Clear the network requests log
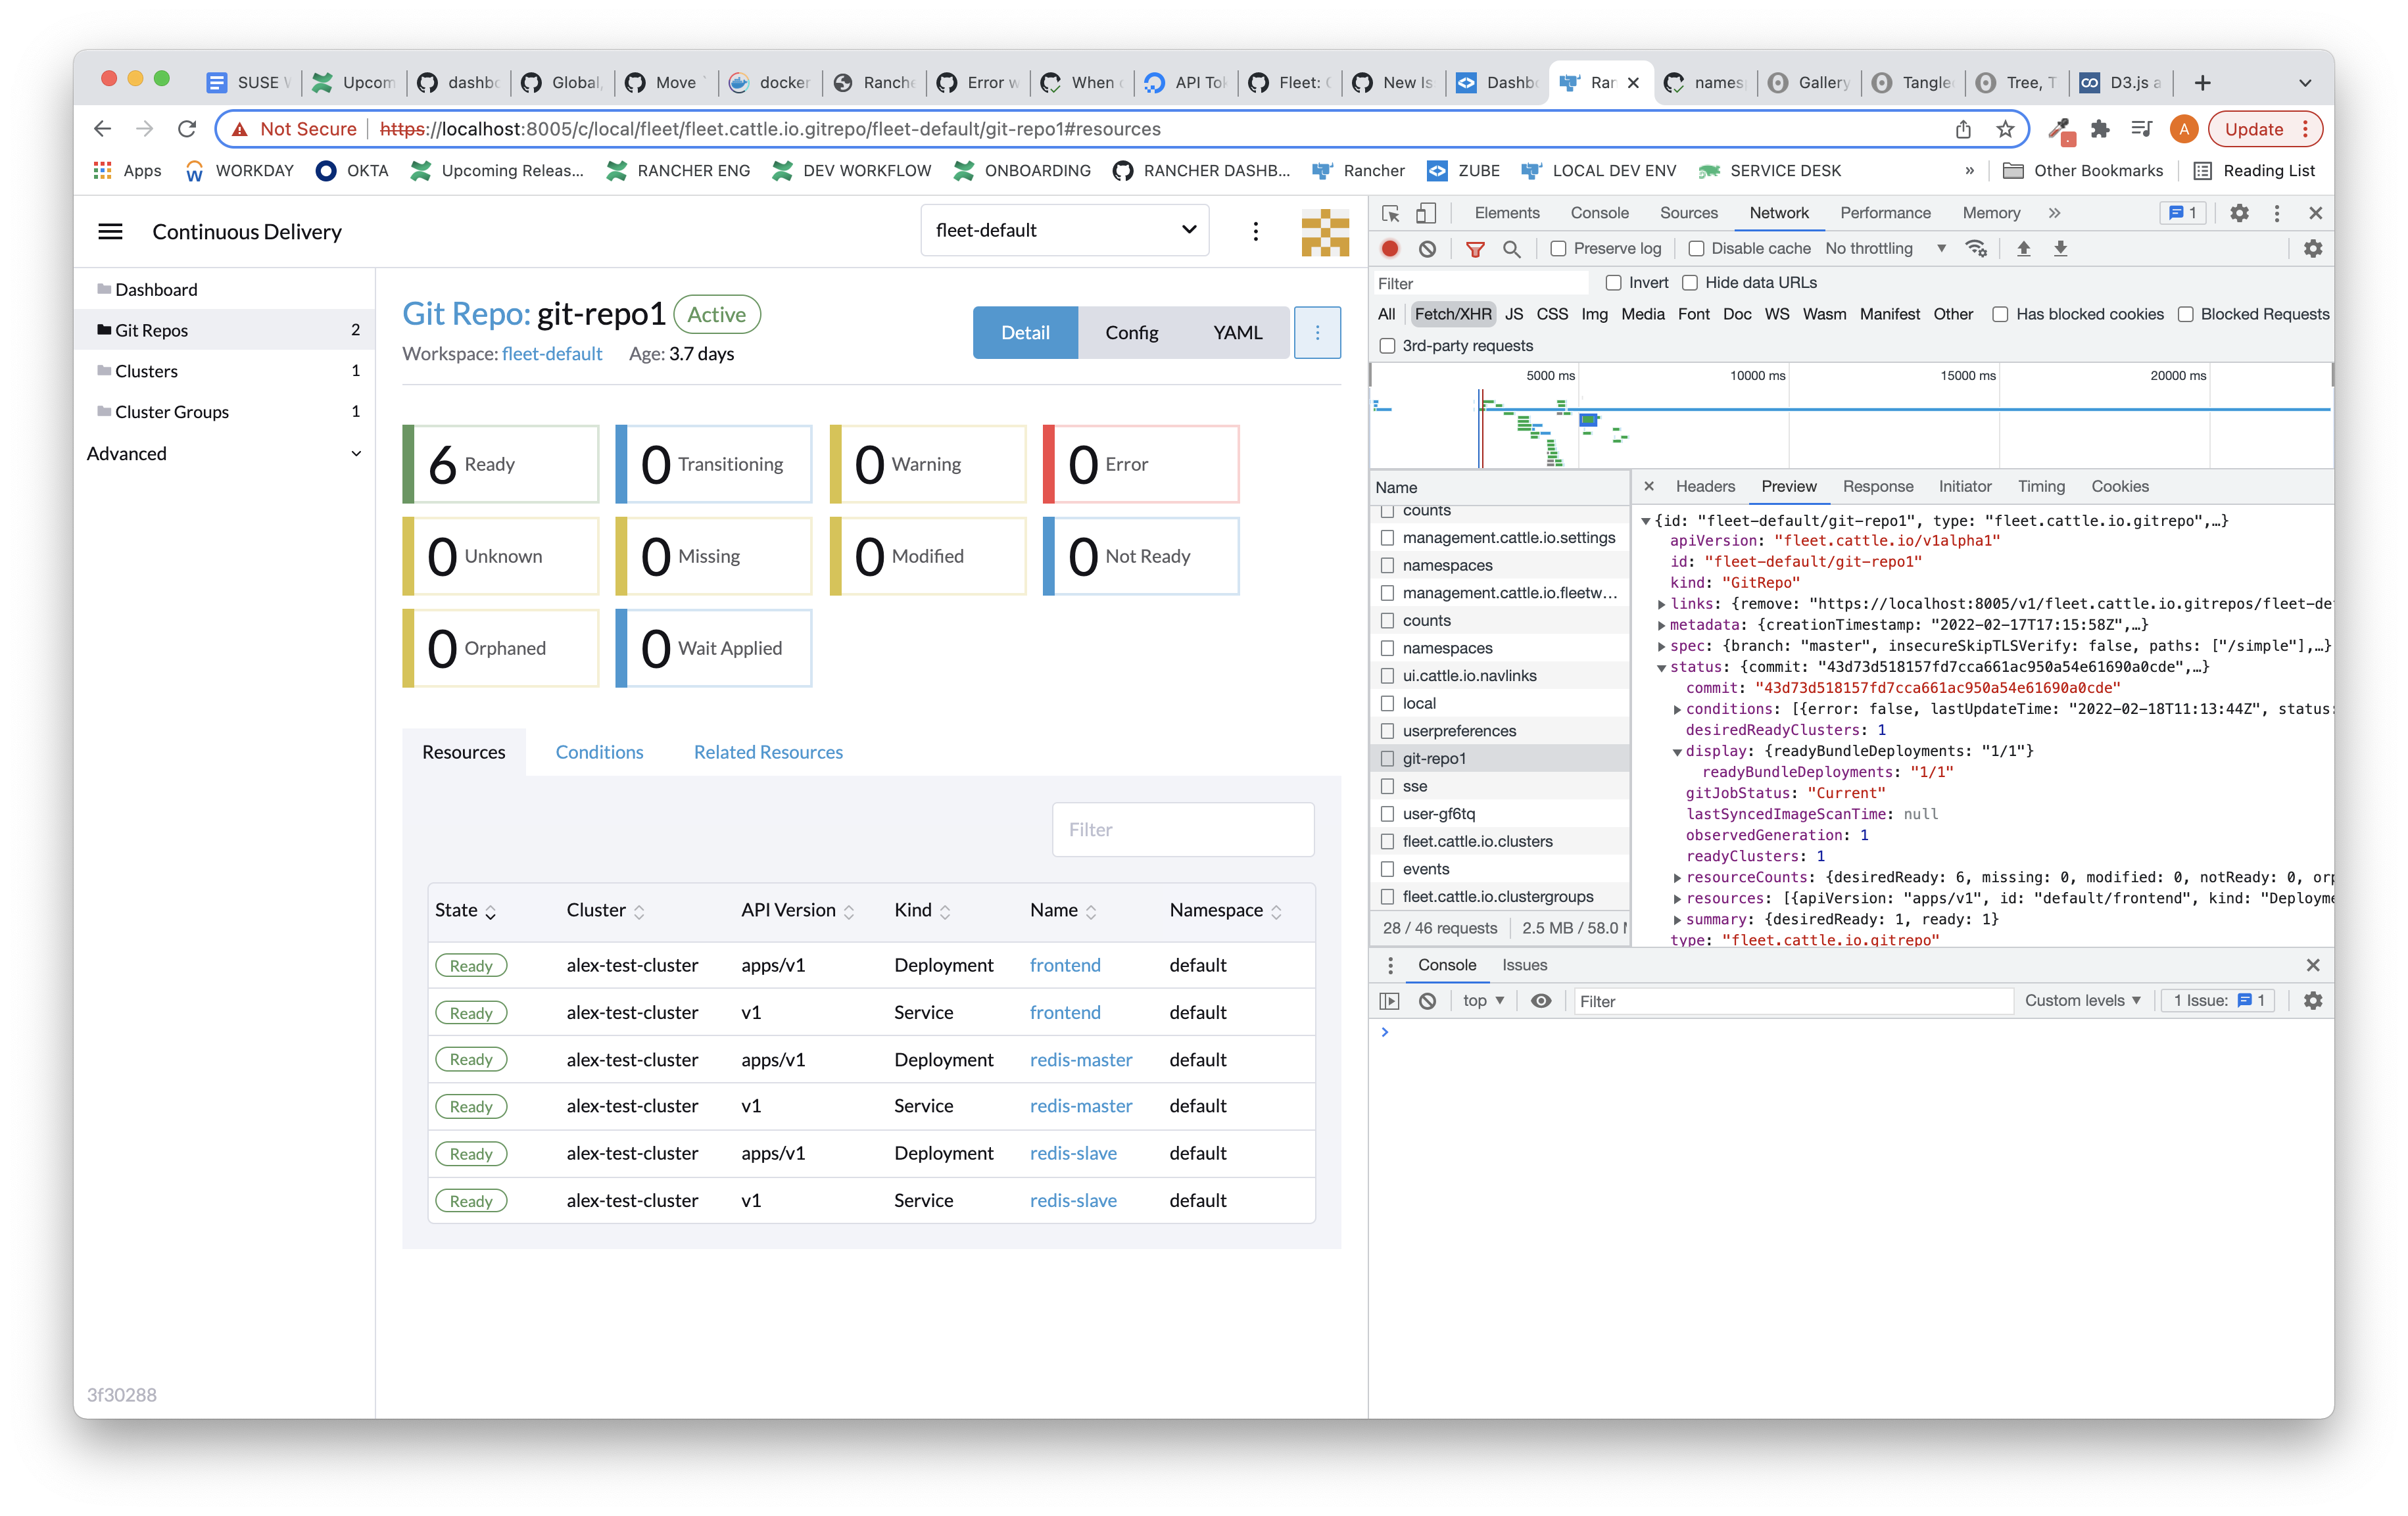The image size is (2408, 1516). (1427, 248)
